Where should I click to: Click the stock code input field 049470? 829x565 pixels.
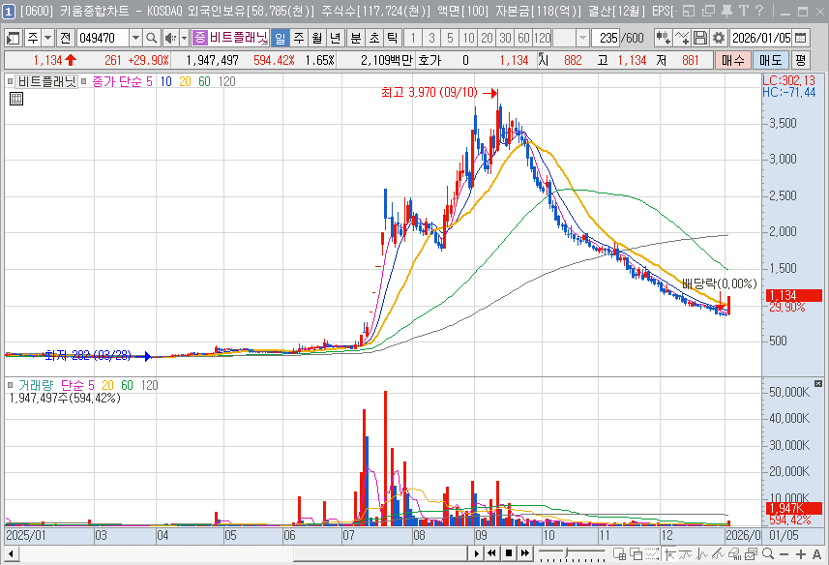104,38
